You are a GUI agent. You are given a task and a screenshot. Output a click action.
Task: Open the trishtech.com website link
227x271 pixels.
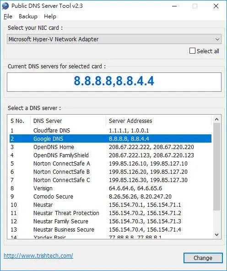pos(38,255)
